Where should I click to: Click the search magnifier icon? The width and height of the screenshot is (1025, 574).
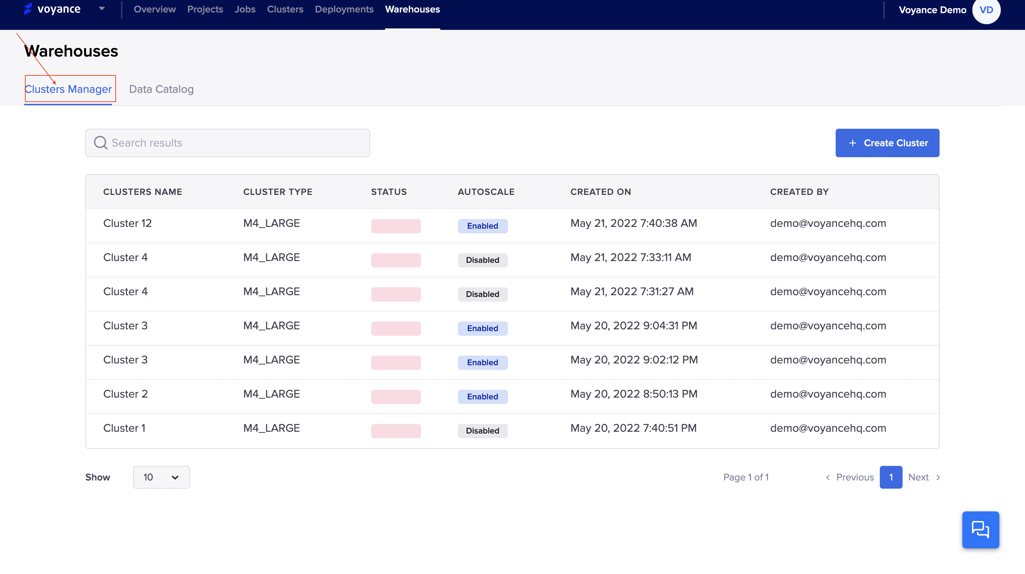pyautogui.click(x=100, y=143)
